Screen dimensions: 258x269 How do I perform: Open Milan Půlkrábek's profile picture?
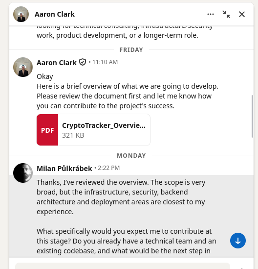click(x=23, y=173)
